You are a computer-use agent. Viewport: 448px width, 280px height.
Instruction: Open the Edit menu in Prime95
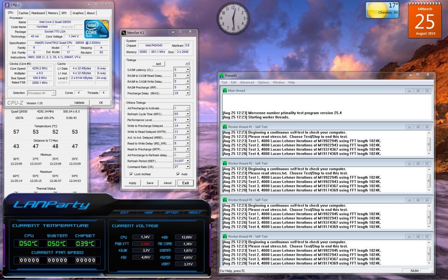tap(233, 82)
